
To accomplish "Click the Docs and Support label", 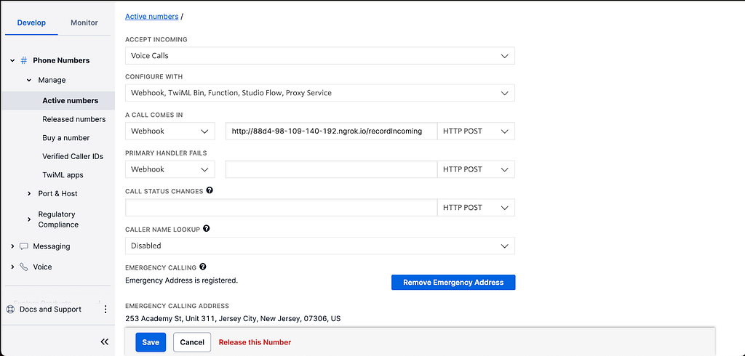I will point(50,310).
